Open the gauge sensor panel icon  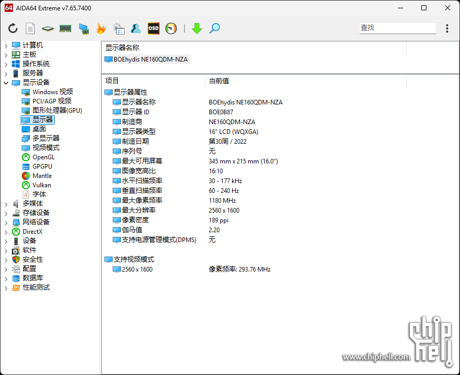point(171,28)
